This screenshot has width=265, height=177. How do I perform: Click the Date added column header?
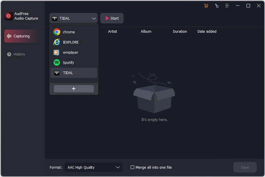click(207, 32)
